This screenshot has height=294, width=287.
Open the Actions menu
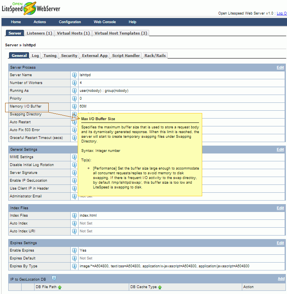pyautogui.click(x=40, y=22)
